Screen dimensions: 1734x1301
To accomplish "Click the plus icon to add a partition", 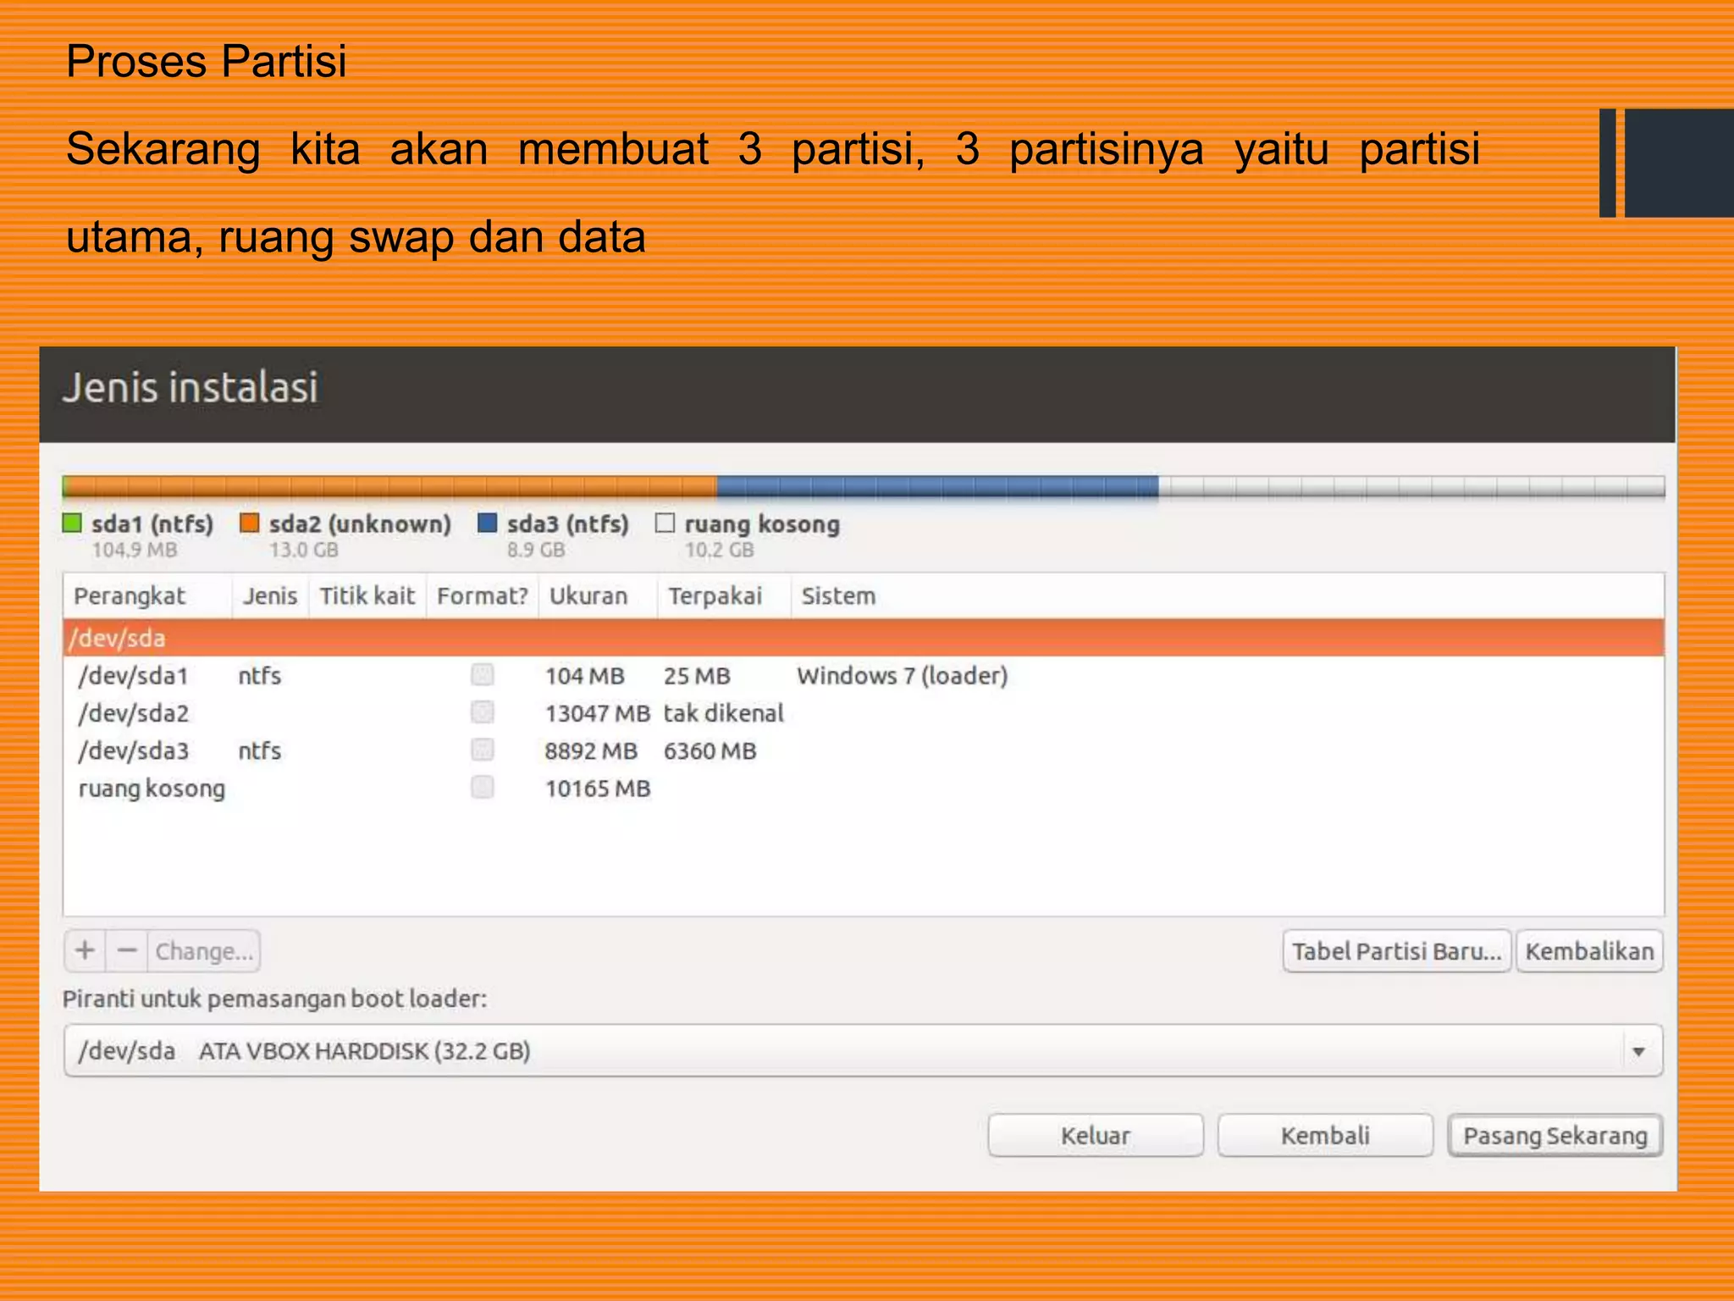I will click(85, 950).
